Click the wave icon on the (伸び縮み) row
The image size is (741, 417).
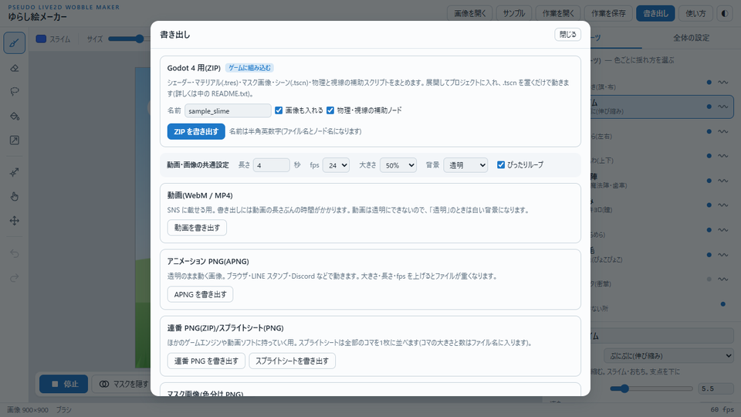pyautogui.click(x=722, y=107)
